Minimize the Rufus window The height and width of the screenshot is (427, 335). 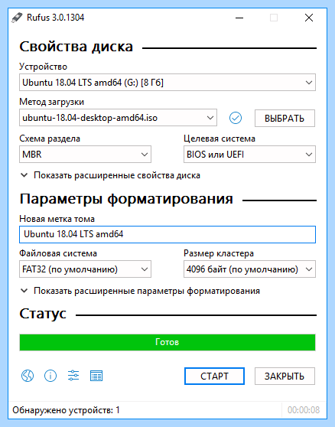(239, 18)
